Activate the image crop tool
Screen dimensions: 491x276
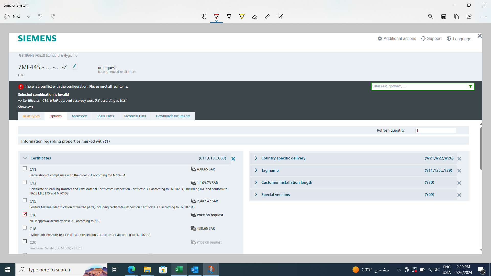pyautogui.click(x=280, y=17)
